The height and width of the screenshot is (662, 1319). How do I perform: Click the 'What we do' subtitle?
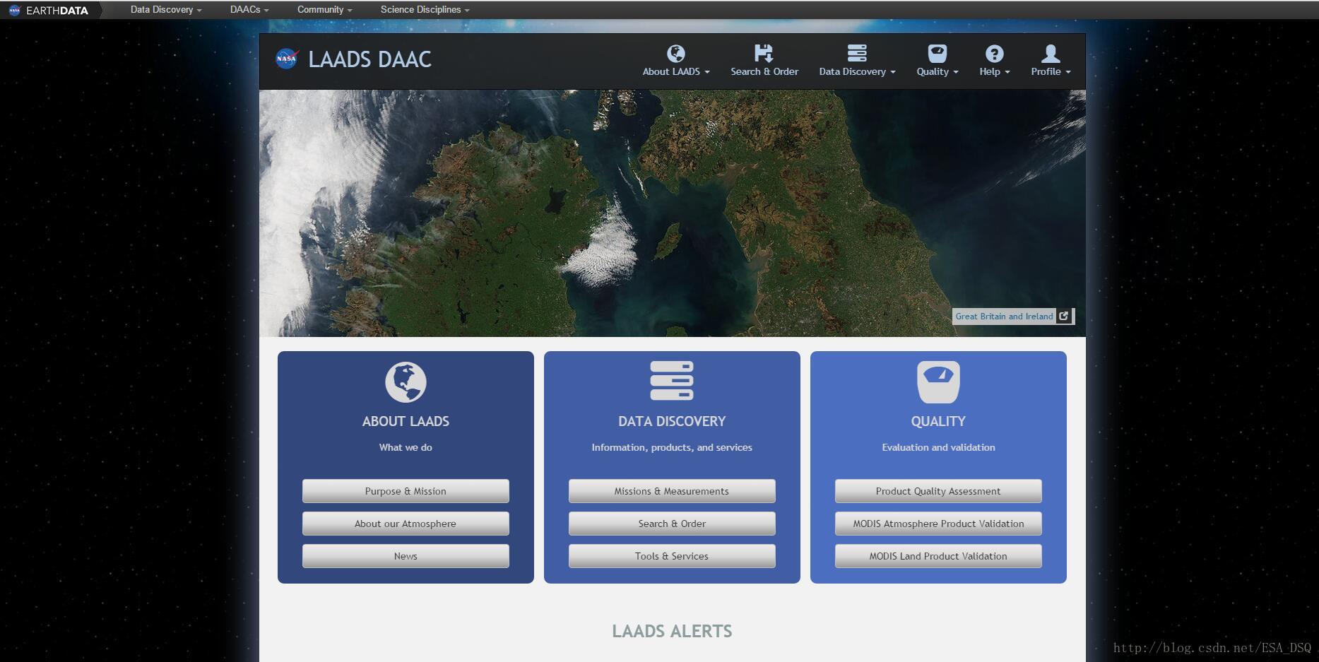tap(406, 447)
